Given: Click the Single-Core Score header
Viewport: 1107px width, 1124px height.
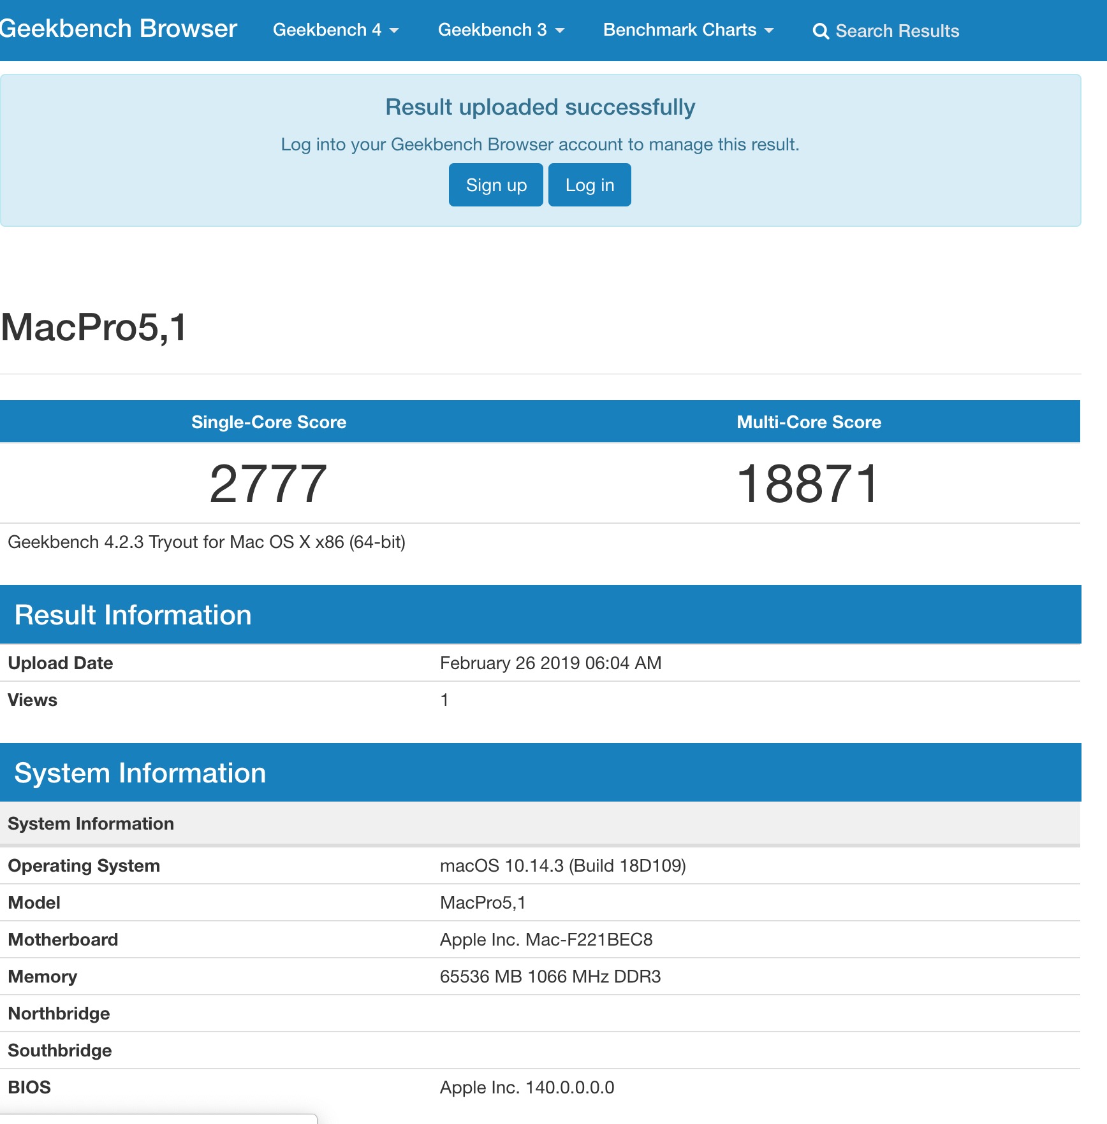Looking at the screenshot, I should 268,422.
